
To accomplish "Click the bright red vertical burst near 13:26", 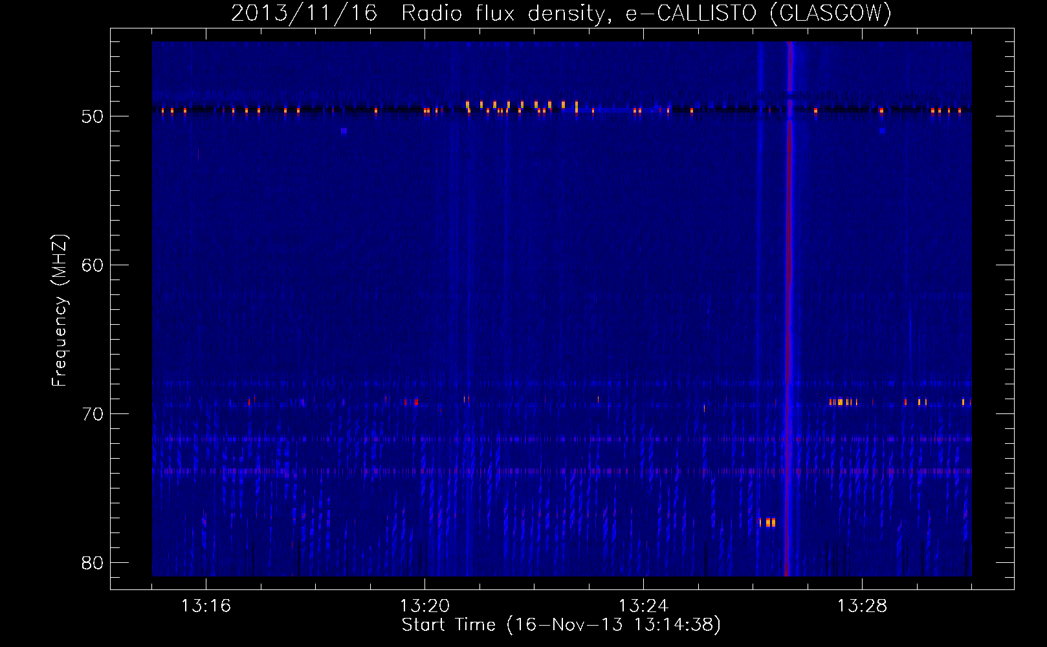I will [789, 309].
